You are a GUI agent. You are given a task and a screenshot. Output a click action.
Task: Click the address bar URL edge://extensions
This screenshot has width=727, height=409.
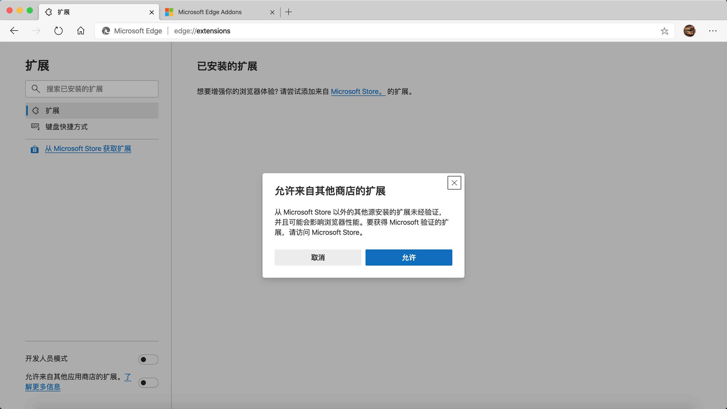pos(202,31)
